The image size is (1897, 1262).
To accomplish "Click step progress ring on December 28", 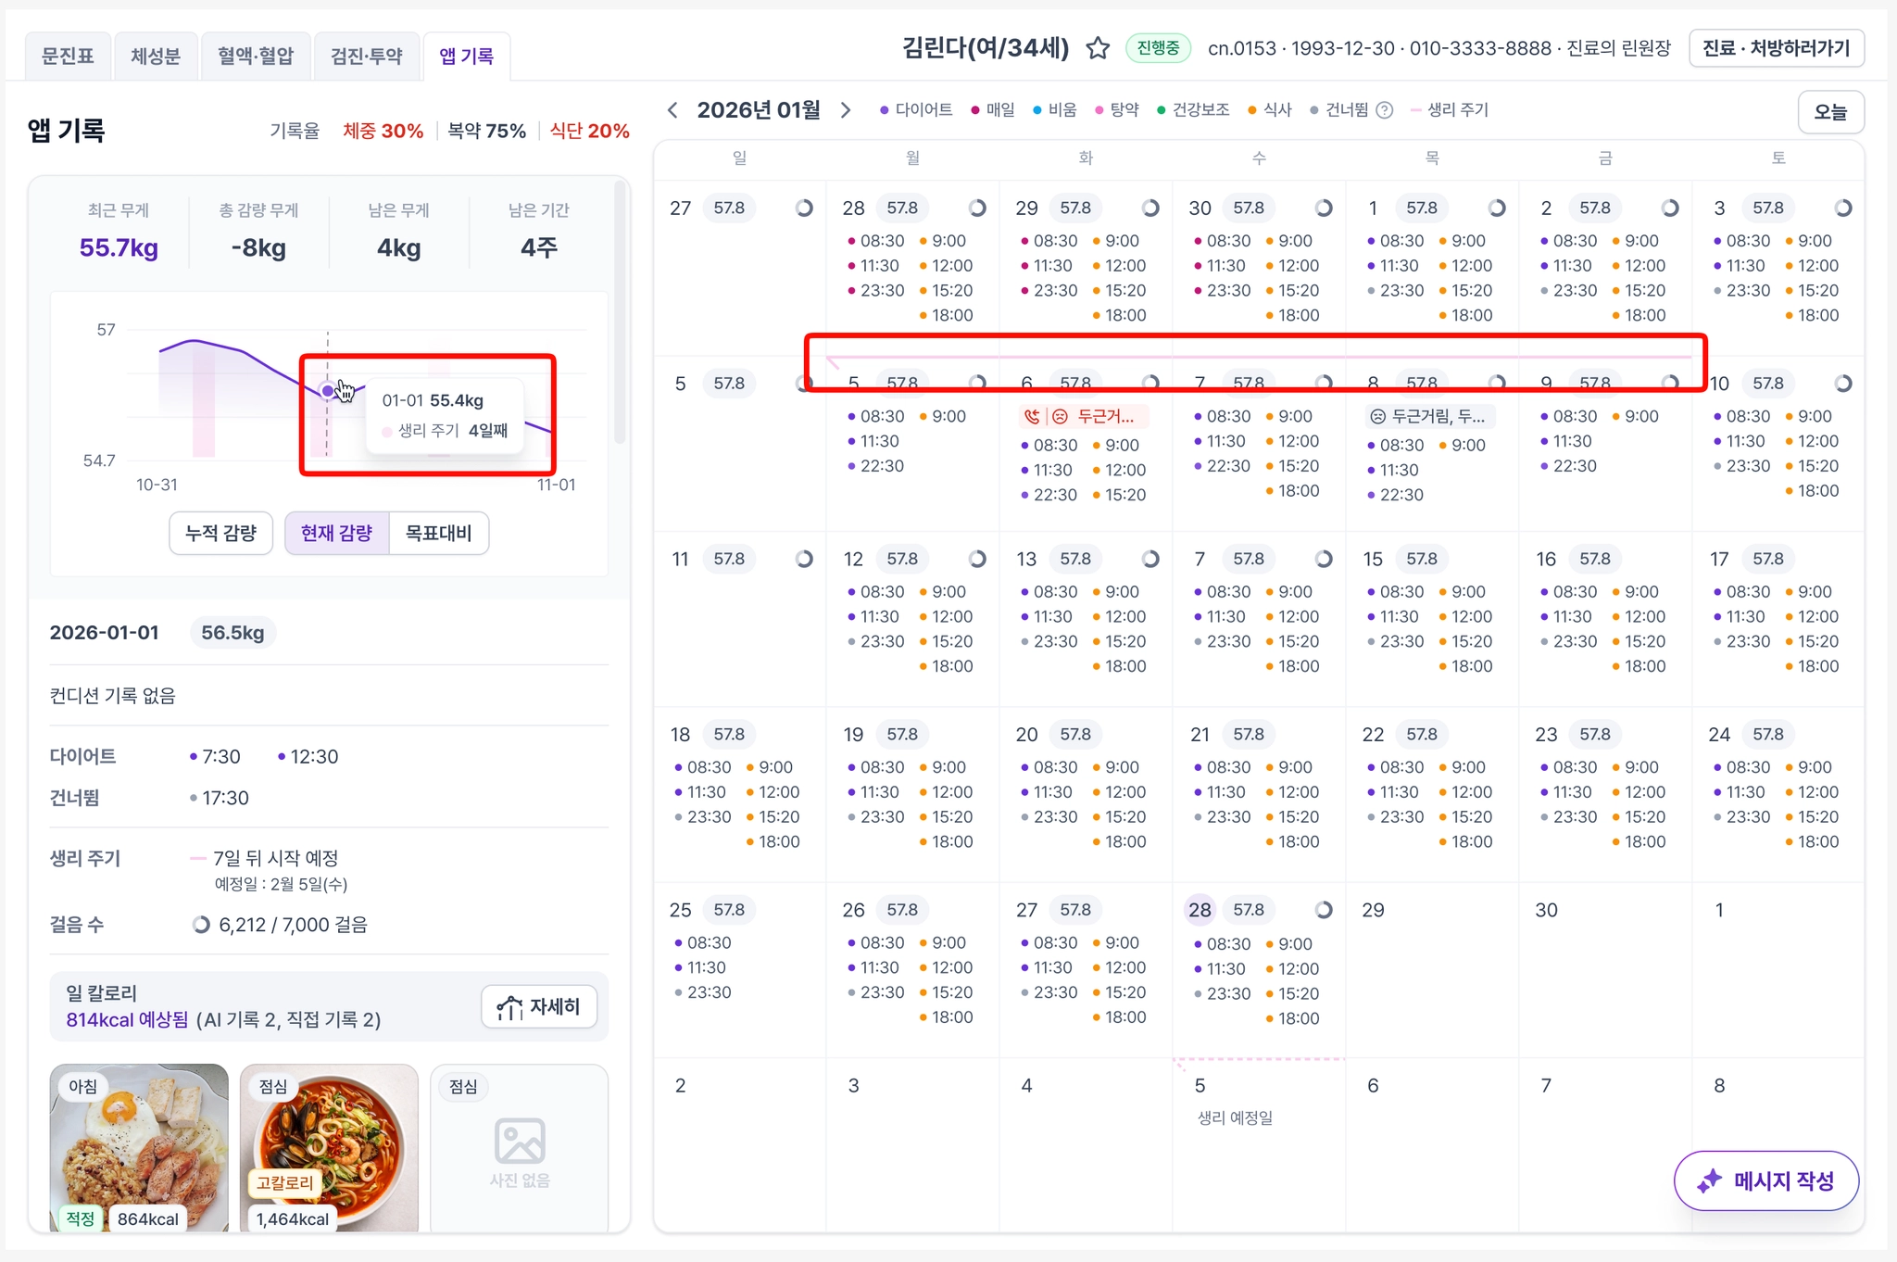I will [x=977, y=208].
